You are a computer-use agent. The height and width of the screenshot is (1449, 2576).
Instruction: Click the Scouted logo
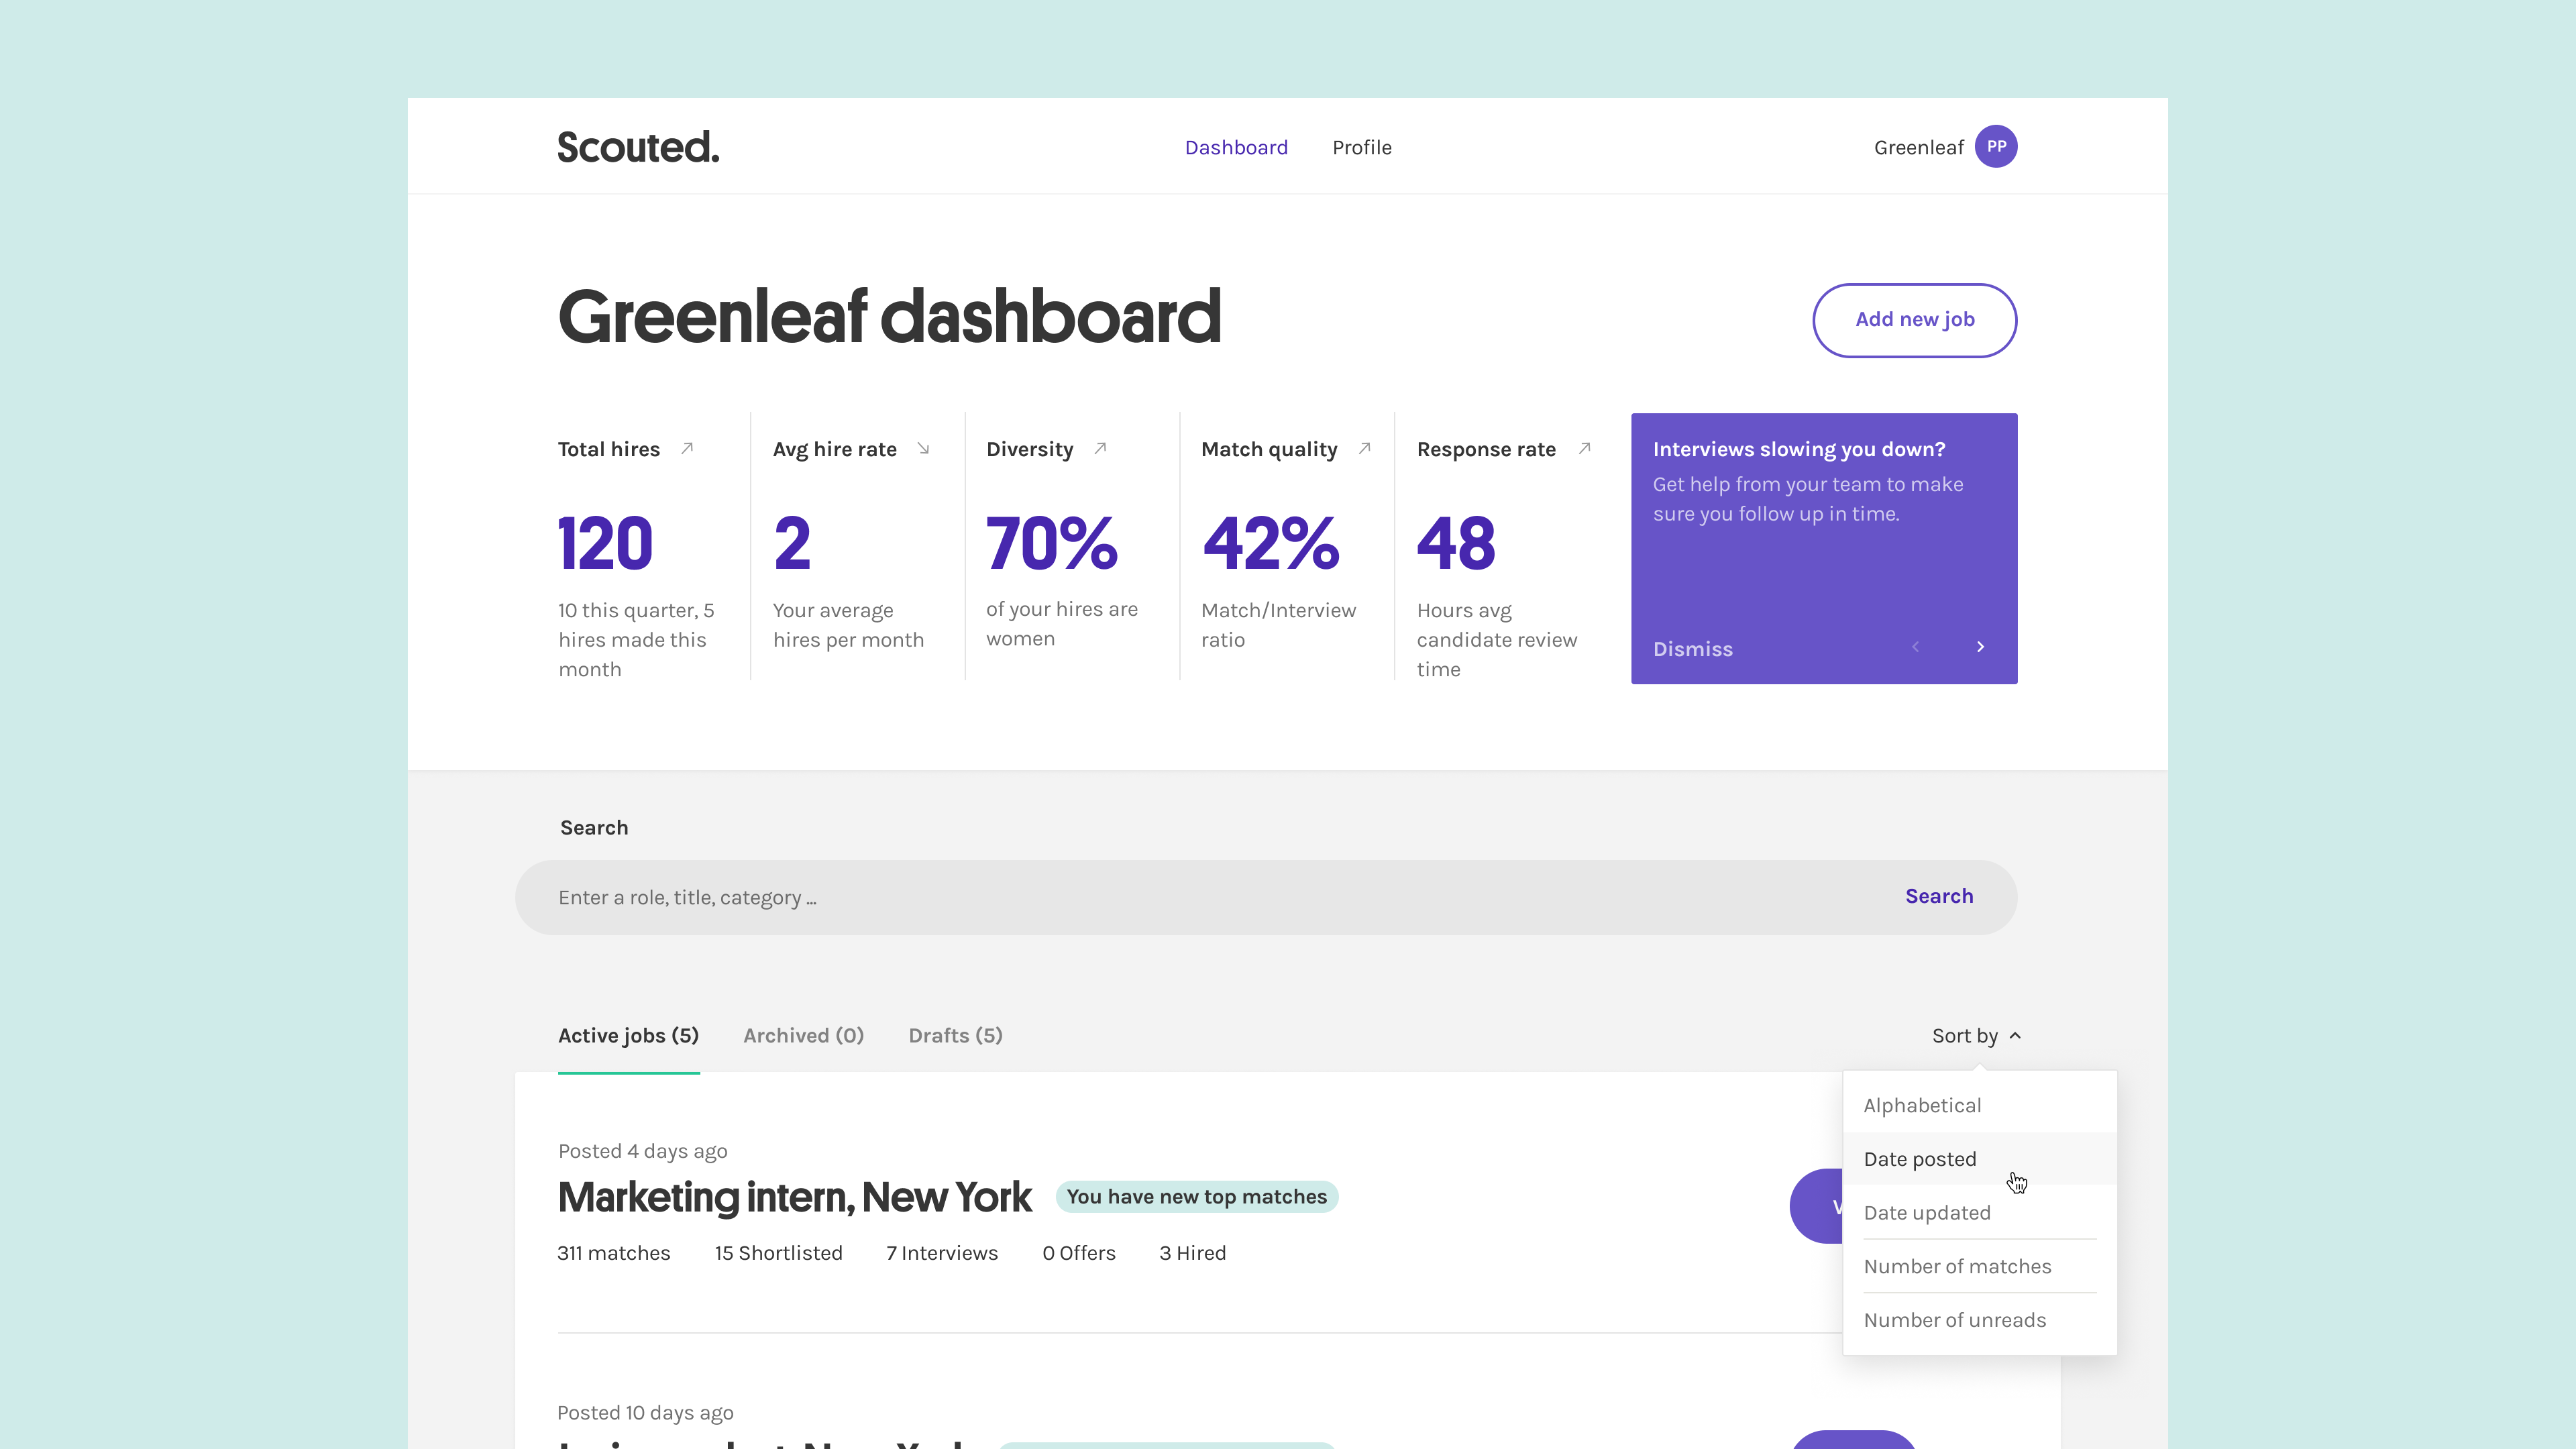pyautogui.click(x=638, y=147)
